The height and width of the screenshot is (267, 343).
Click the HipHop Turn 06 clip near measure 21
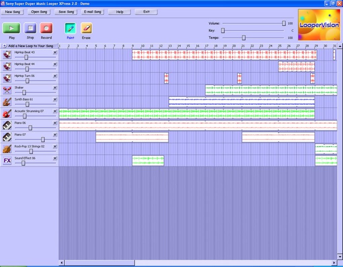(239, 78)
